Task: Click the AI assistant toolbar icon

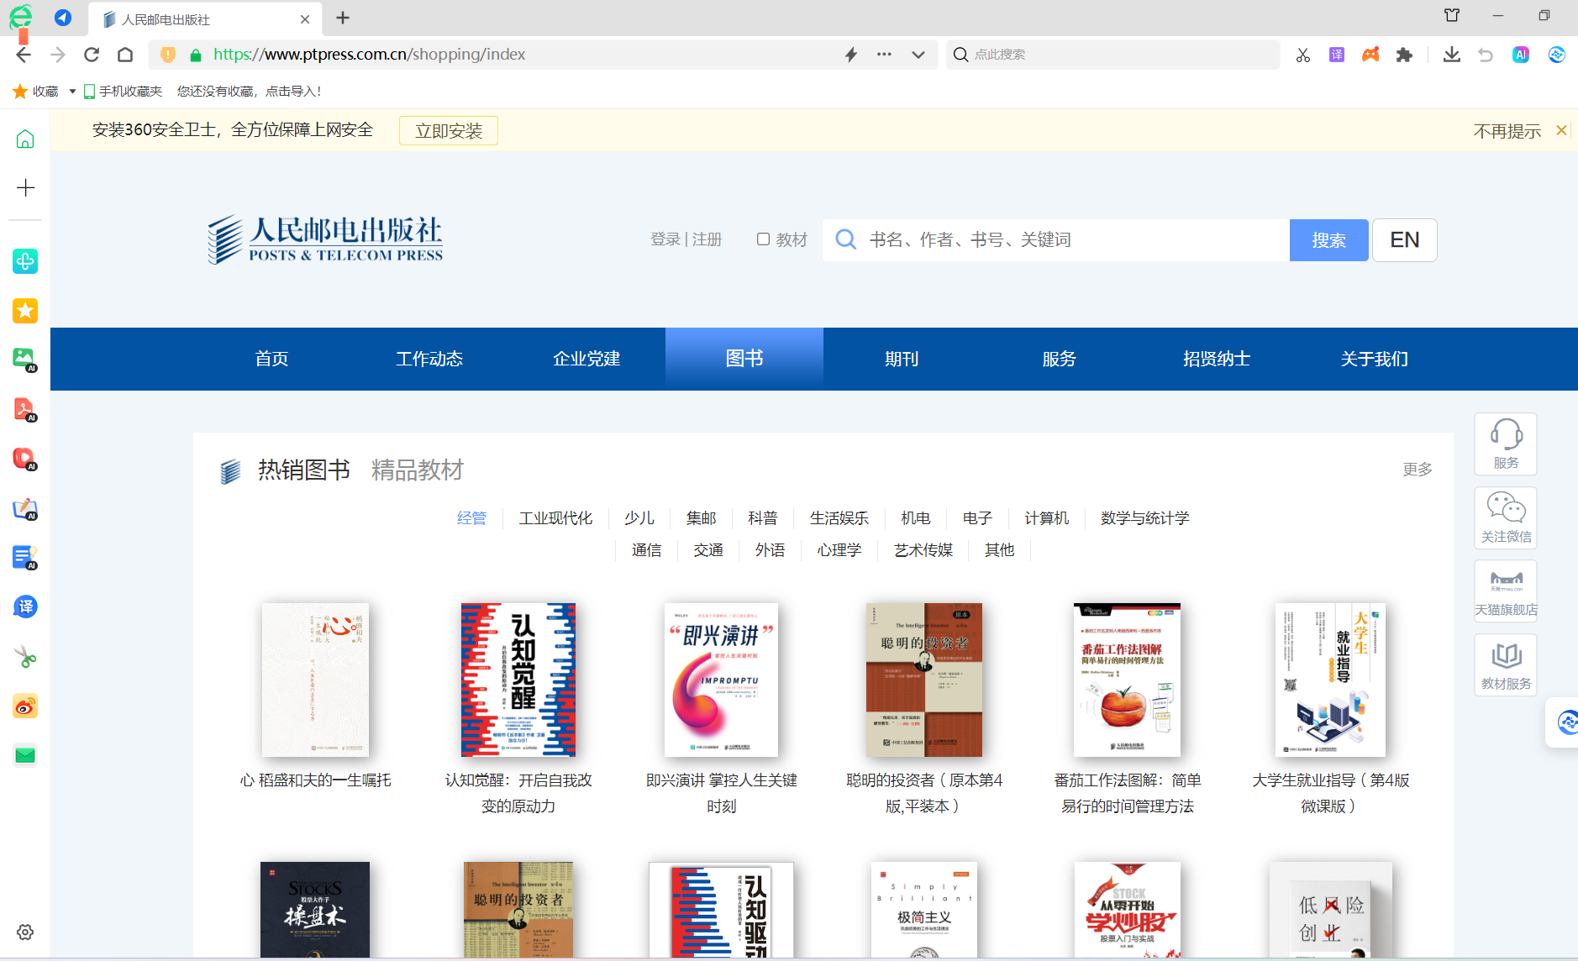Action: tap(1521, 55)
